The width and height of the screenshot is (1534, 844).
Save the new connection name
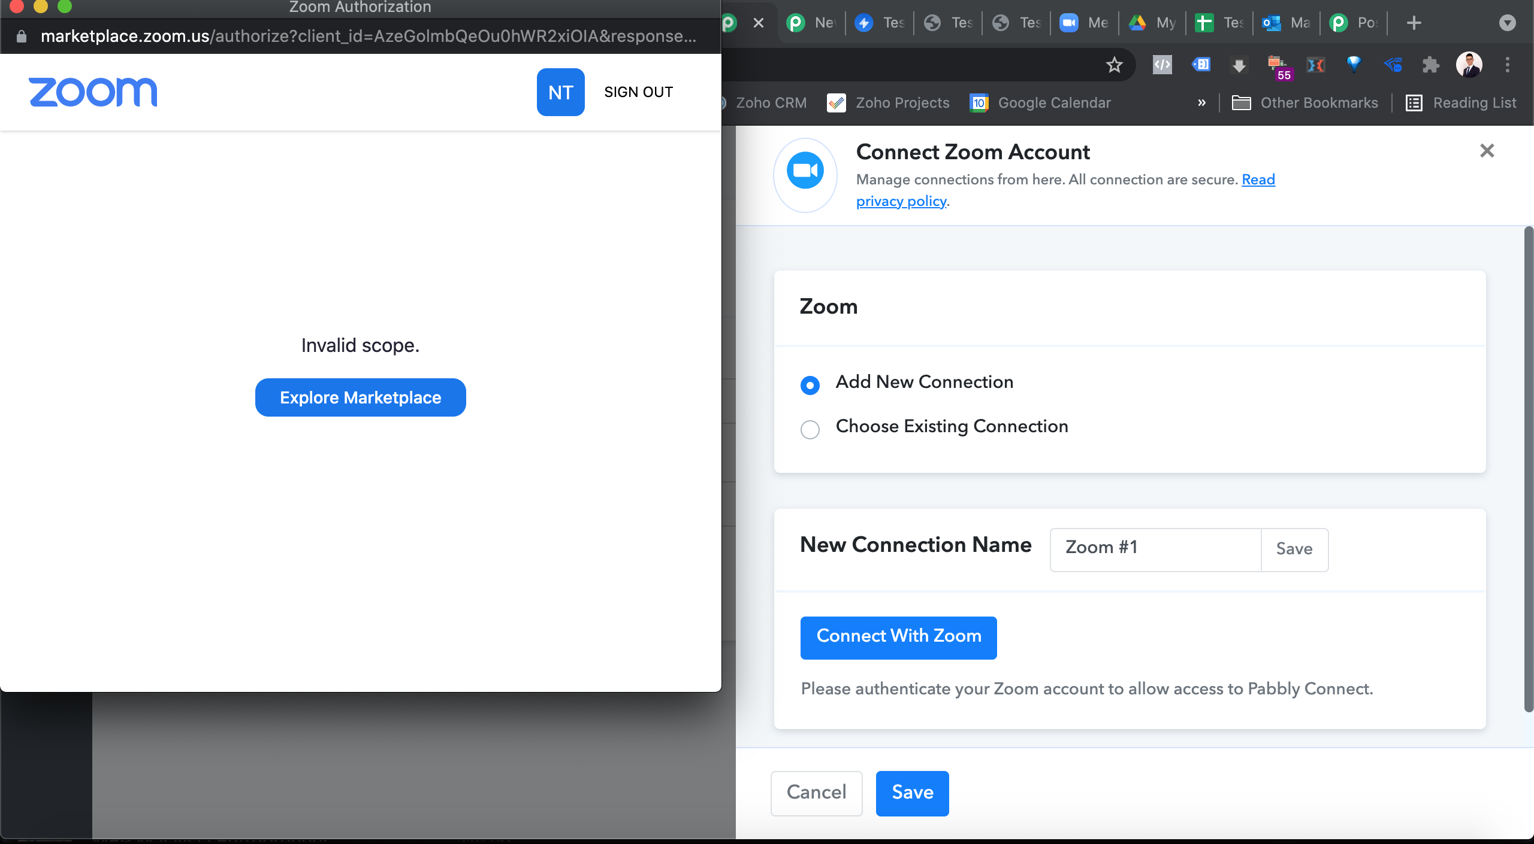click(1294, 549)
